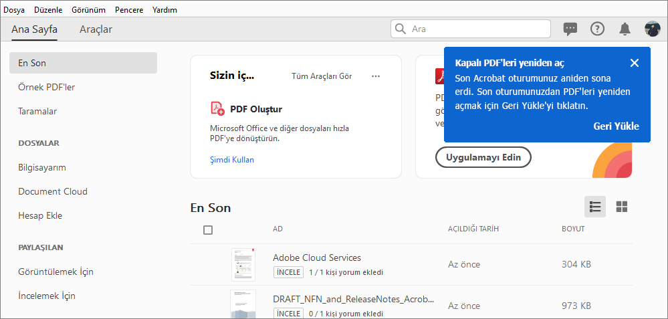The height and width of the screenshot is (319, 668).
Task: Click the Adobe Cloud Services thumbnail
Action: tap(243, 264)
